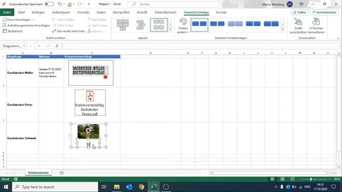Image resolution: width=342 pixels, height=192 pixels.
Task: Open the Kommentare button
Action: (x=324, y=12)
